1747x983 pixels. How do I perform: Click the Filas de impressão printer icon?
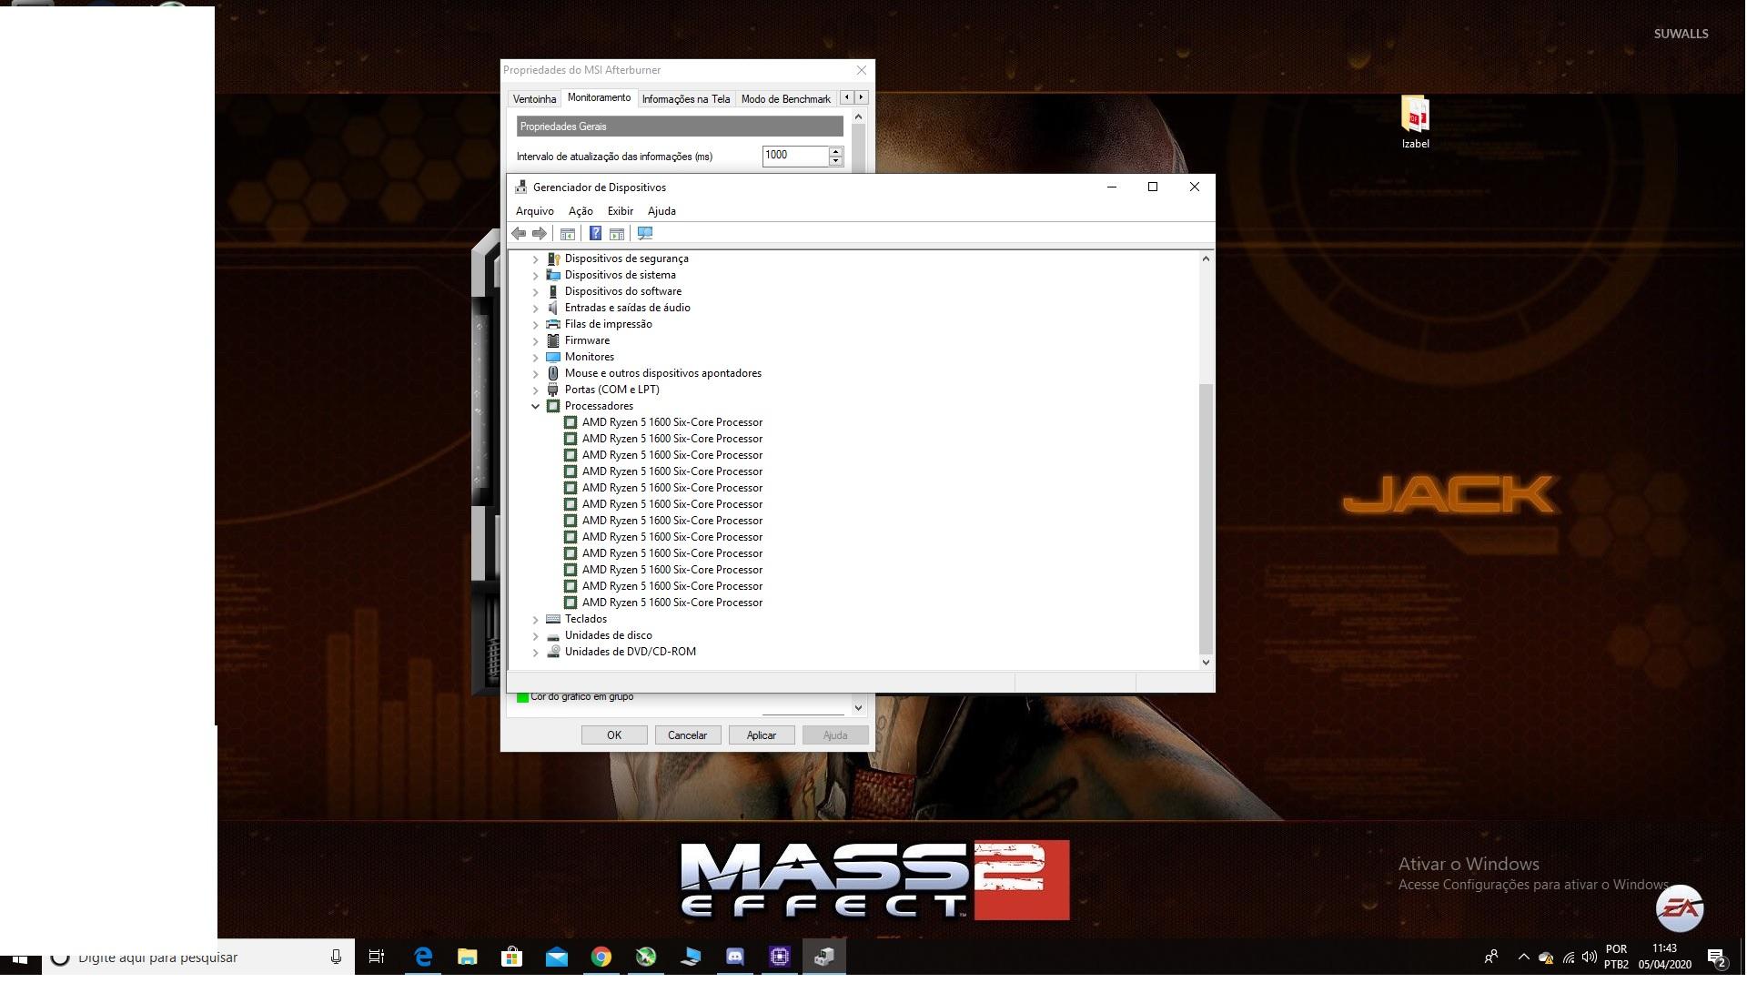[x=553, y=324]
